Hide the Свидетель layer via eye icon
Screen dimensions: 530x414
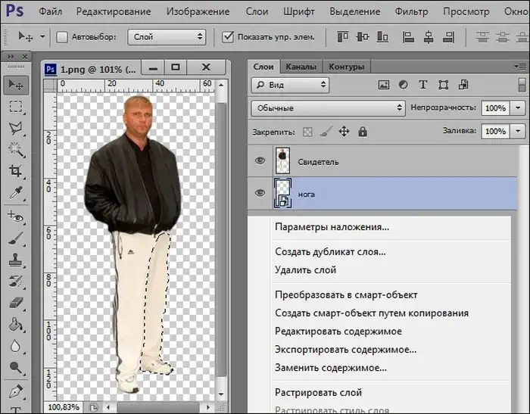(260, 161)
